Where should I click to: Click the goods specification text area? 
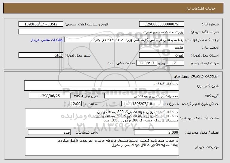tap(102, 118)
